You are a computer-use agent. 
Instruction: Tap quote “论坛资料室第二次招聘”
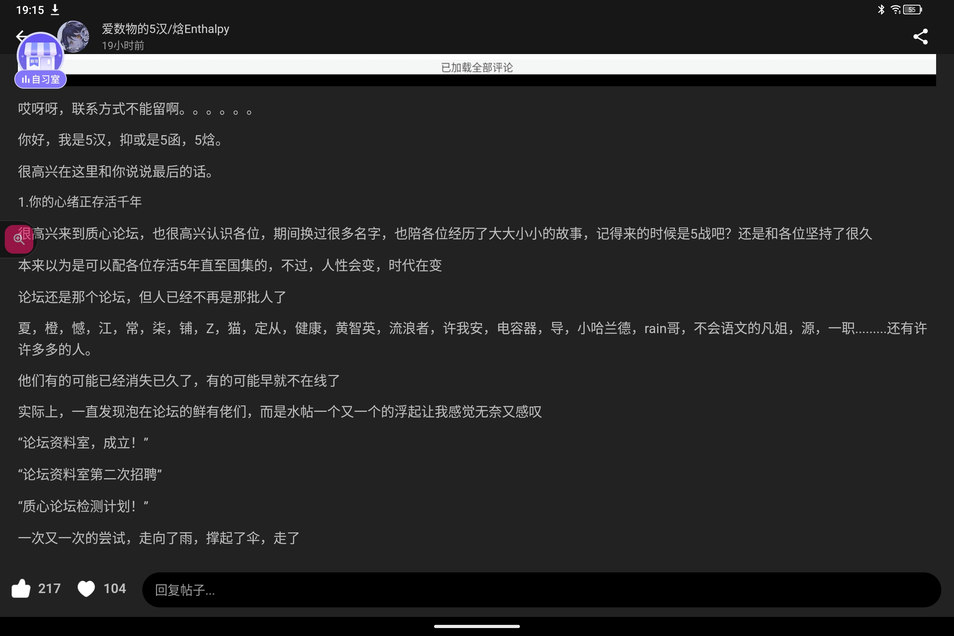coord(90,474)
